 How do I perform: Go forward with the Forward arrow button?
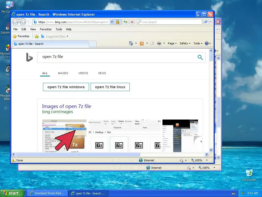point(23,22)
